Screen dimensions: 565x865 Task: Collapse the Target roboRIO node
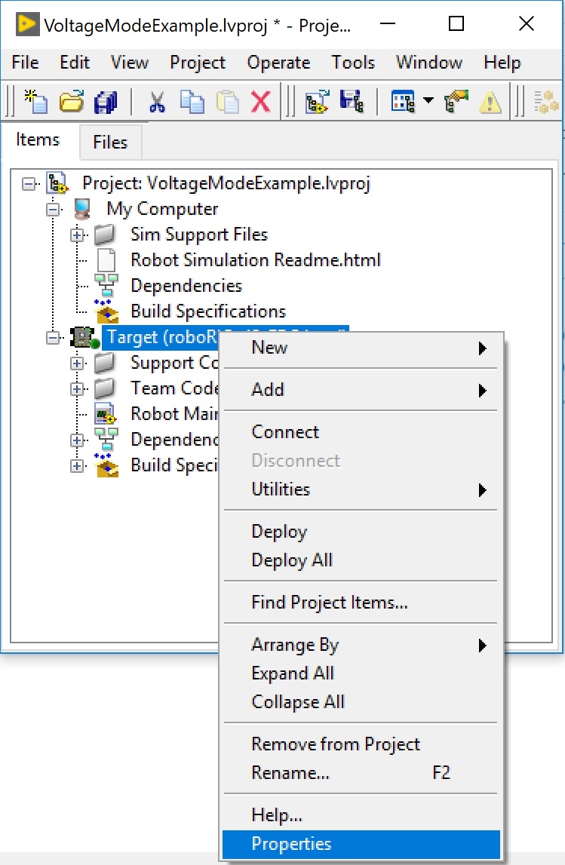pos(53,338)
